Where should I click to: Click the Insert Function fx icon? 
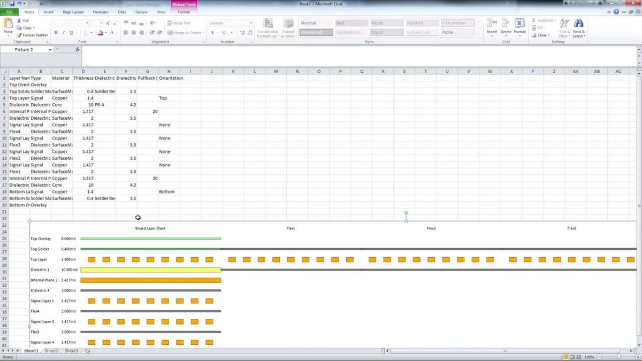[77, 50]
